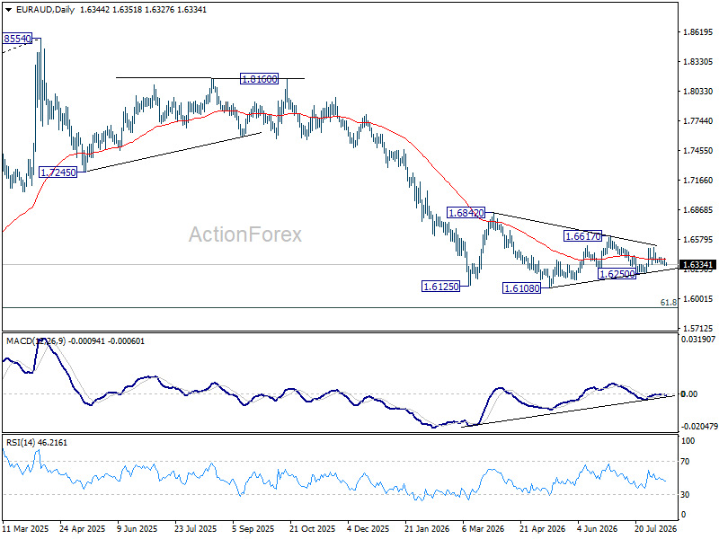
Task: Click the 1.60015 price axis value
Action: click(x=698, y=299)
